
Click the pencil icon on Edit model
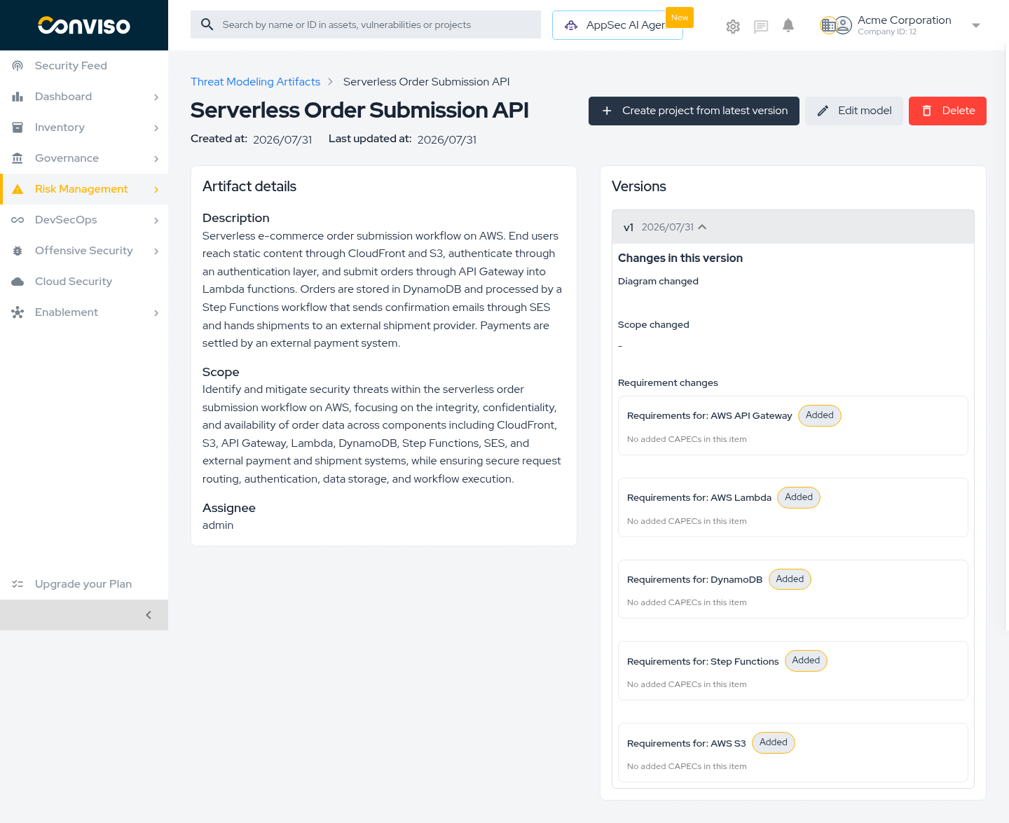pyautogui.click(x=823, y=111)
